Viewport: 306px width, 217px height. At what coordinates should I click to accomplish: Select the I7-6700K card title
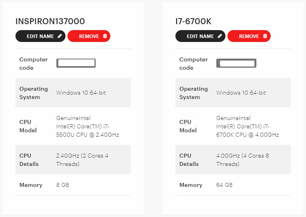tap(193, 21)
